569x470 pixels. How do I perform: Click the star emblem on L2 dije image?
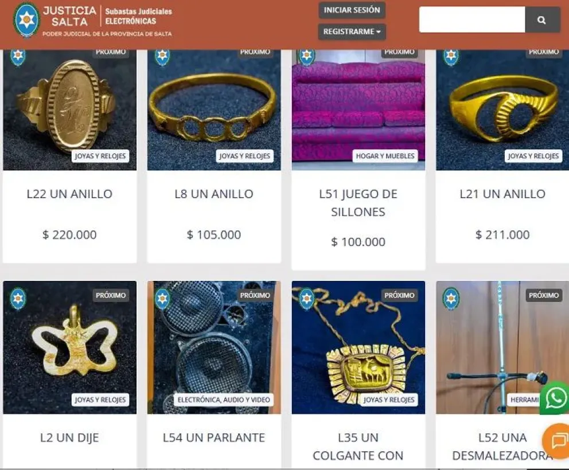pos(18,299)
